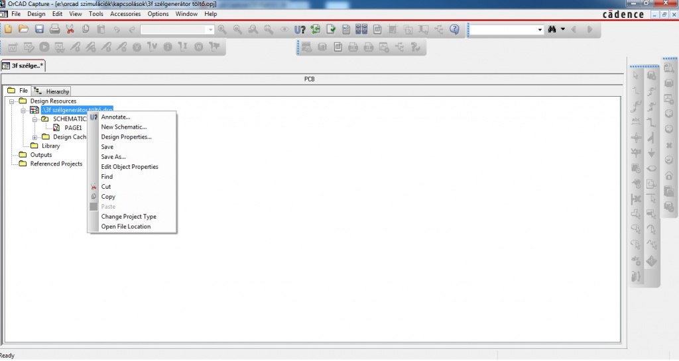Click the Save floppy disk icon
679x361 pixels.
(x=39, y=29)
